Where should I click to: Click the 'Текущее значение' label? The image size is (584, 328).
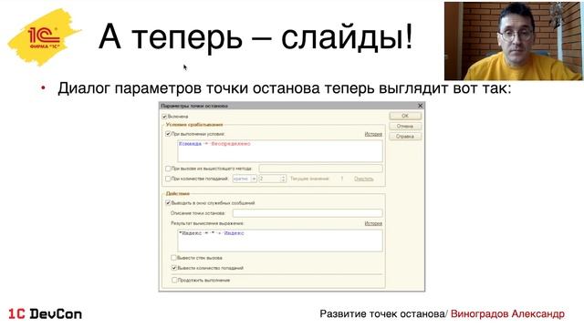point(309,179)
